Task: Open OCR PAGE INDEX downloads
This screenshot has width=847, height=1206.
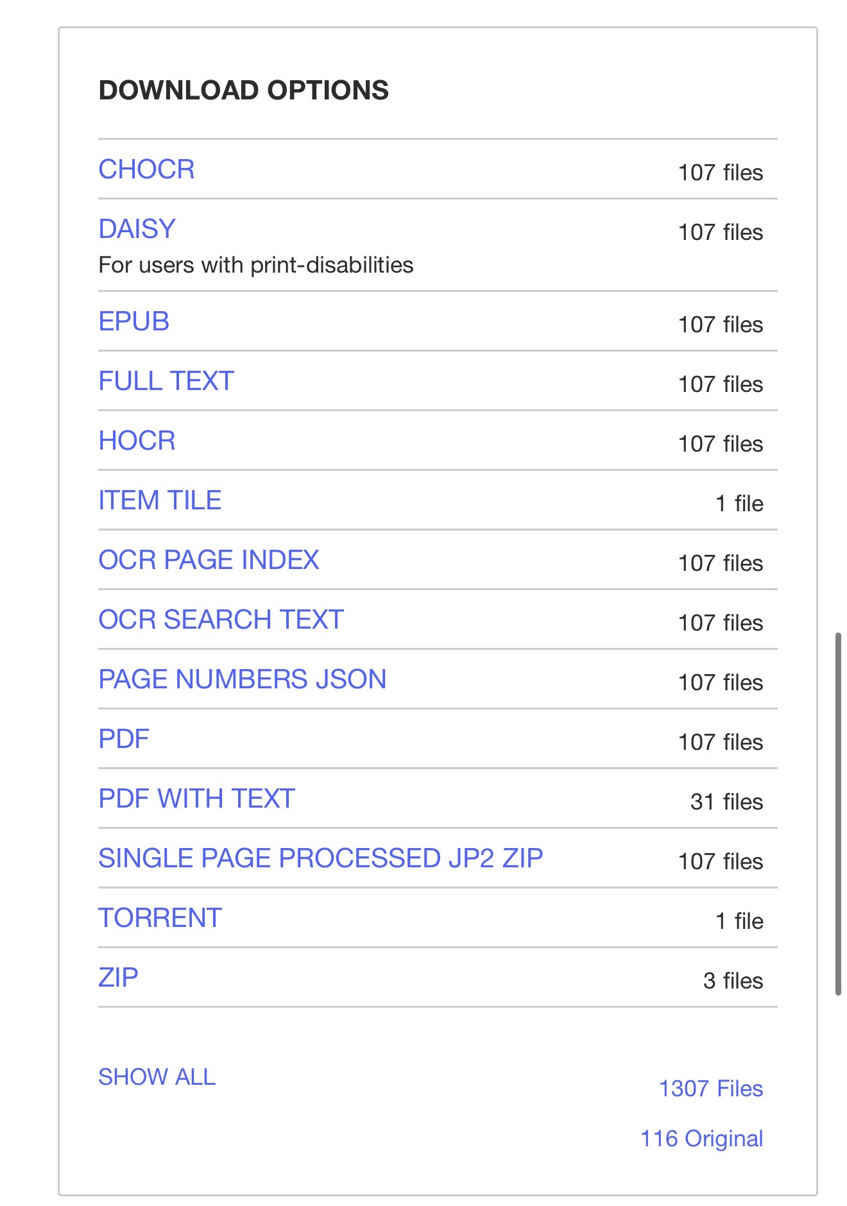Action: click(209, 560)
